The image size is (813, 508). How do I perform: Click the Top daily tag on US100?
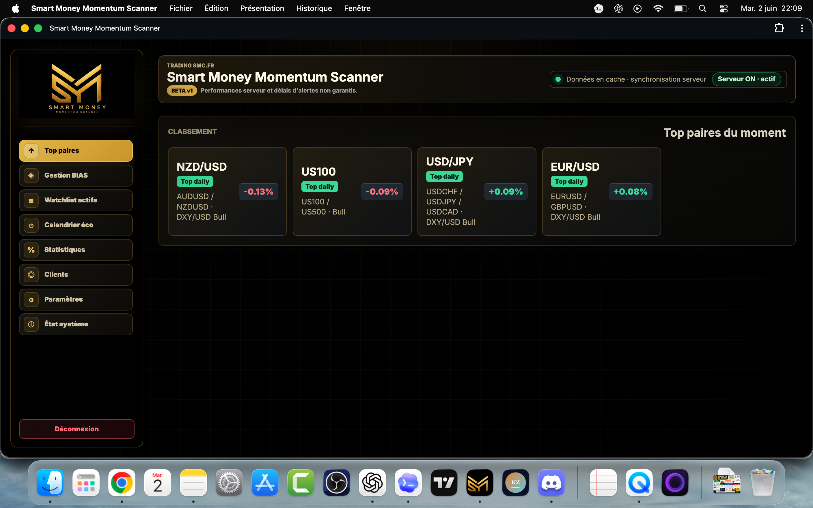point(320,187)
